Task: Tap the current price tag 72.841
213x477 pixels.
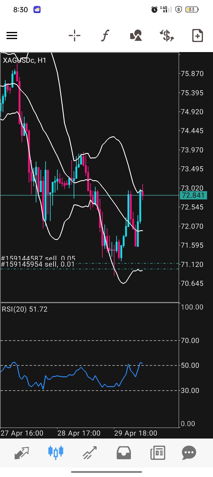Action: [x=193, y=195]
